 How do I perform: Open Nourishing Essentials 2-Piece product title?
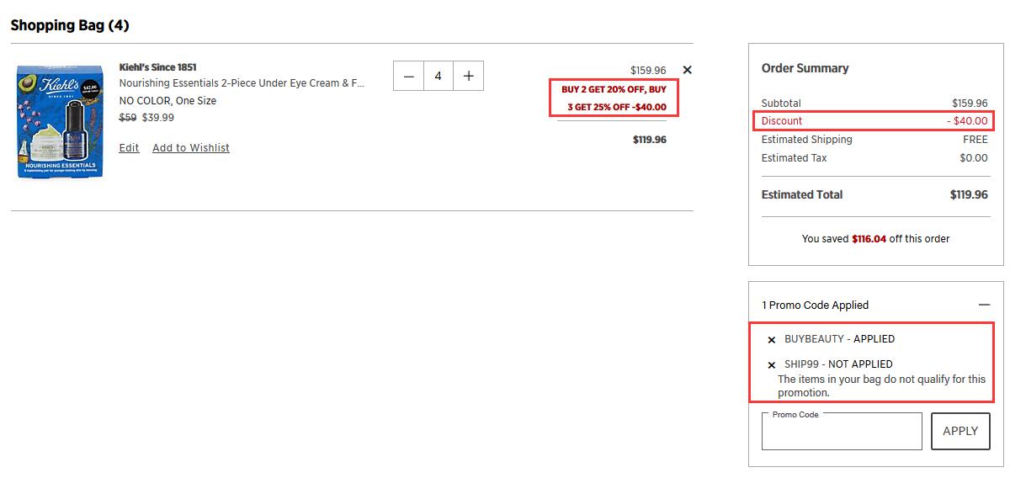(242, 83)
